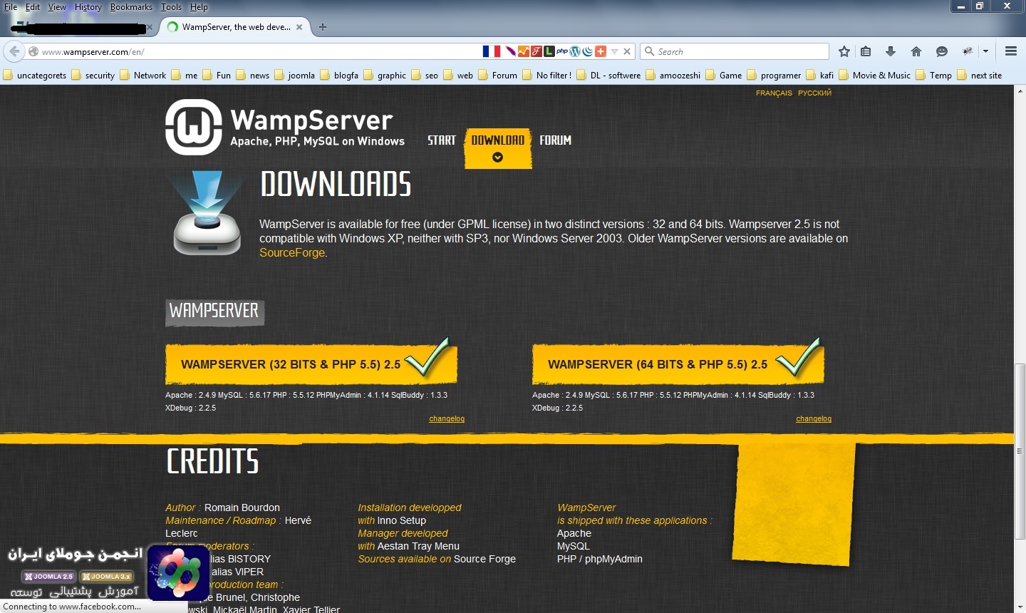1026x613 pixels.
Task: Open the Downloads arrow icon in toolbar
Action: pos(891,51)
